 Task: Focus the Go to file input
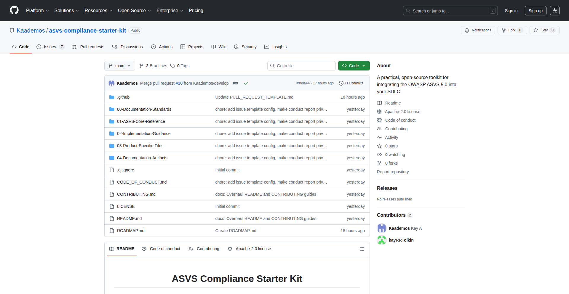[x=301, y=66]
